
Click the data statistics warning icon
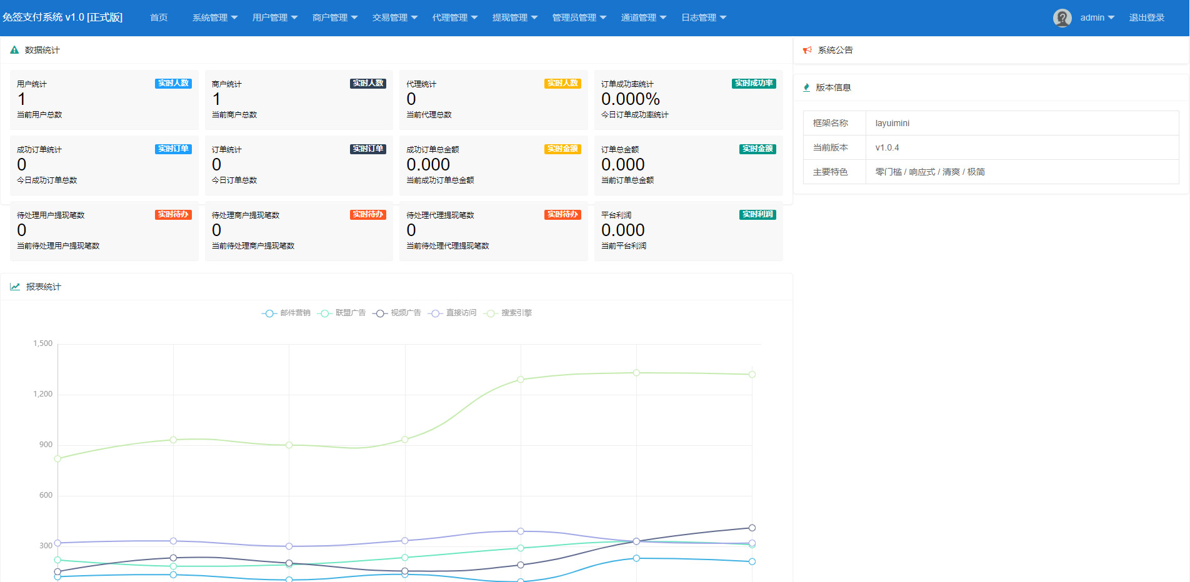click(14, 50)
